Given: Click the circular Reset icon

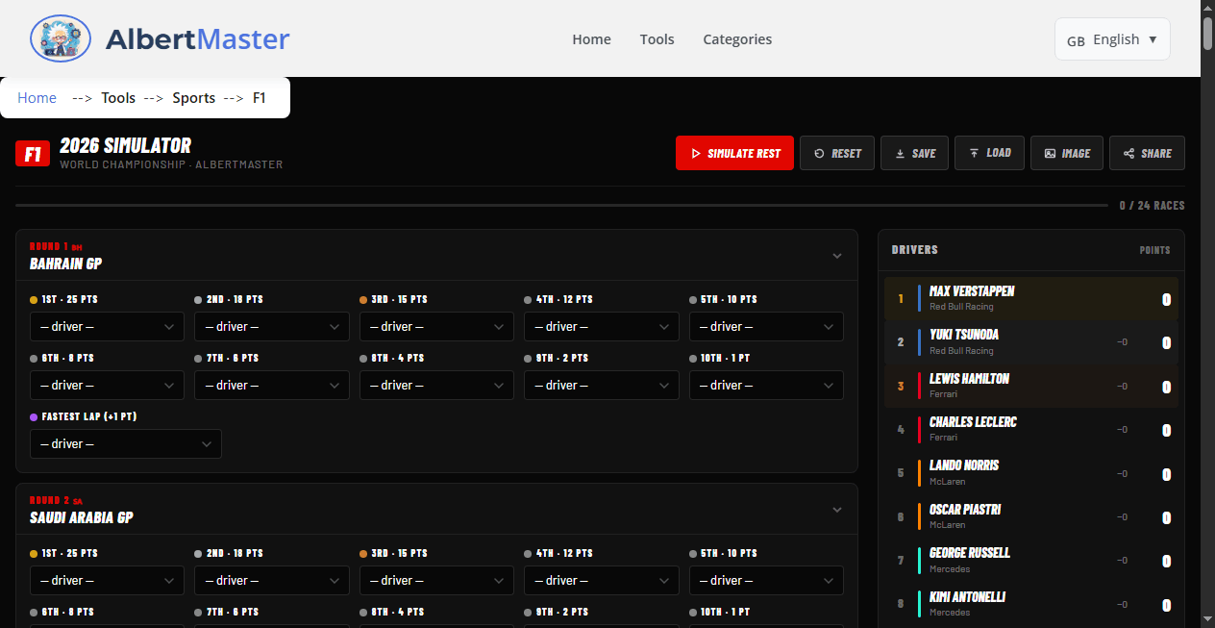Looking at the screenshot, I should pyautogui.click(x=817, y=153).
